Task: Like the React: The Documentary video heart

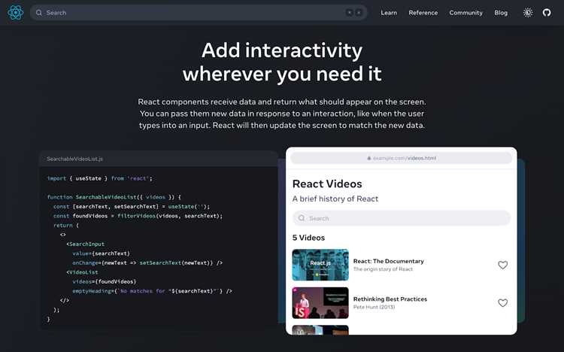Action: click(x=502, y=265)
